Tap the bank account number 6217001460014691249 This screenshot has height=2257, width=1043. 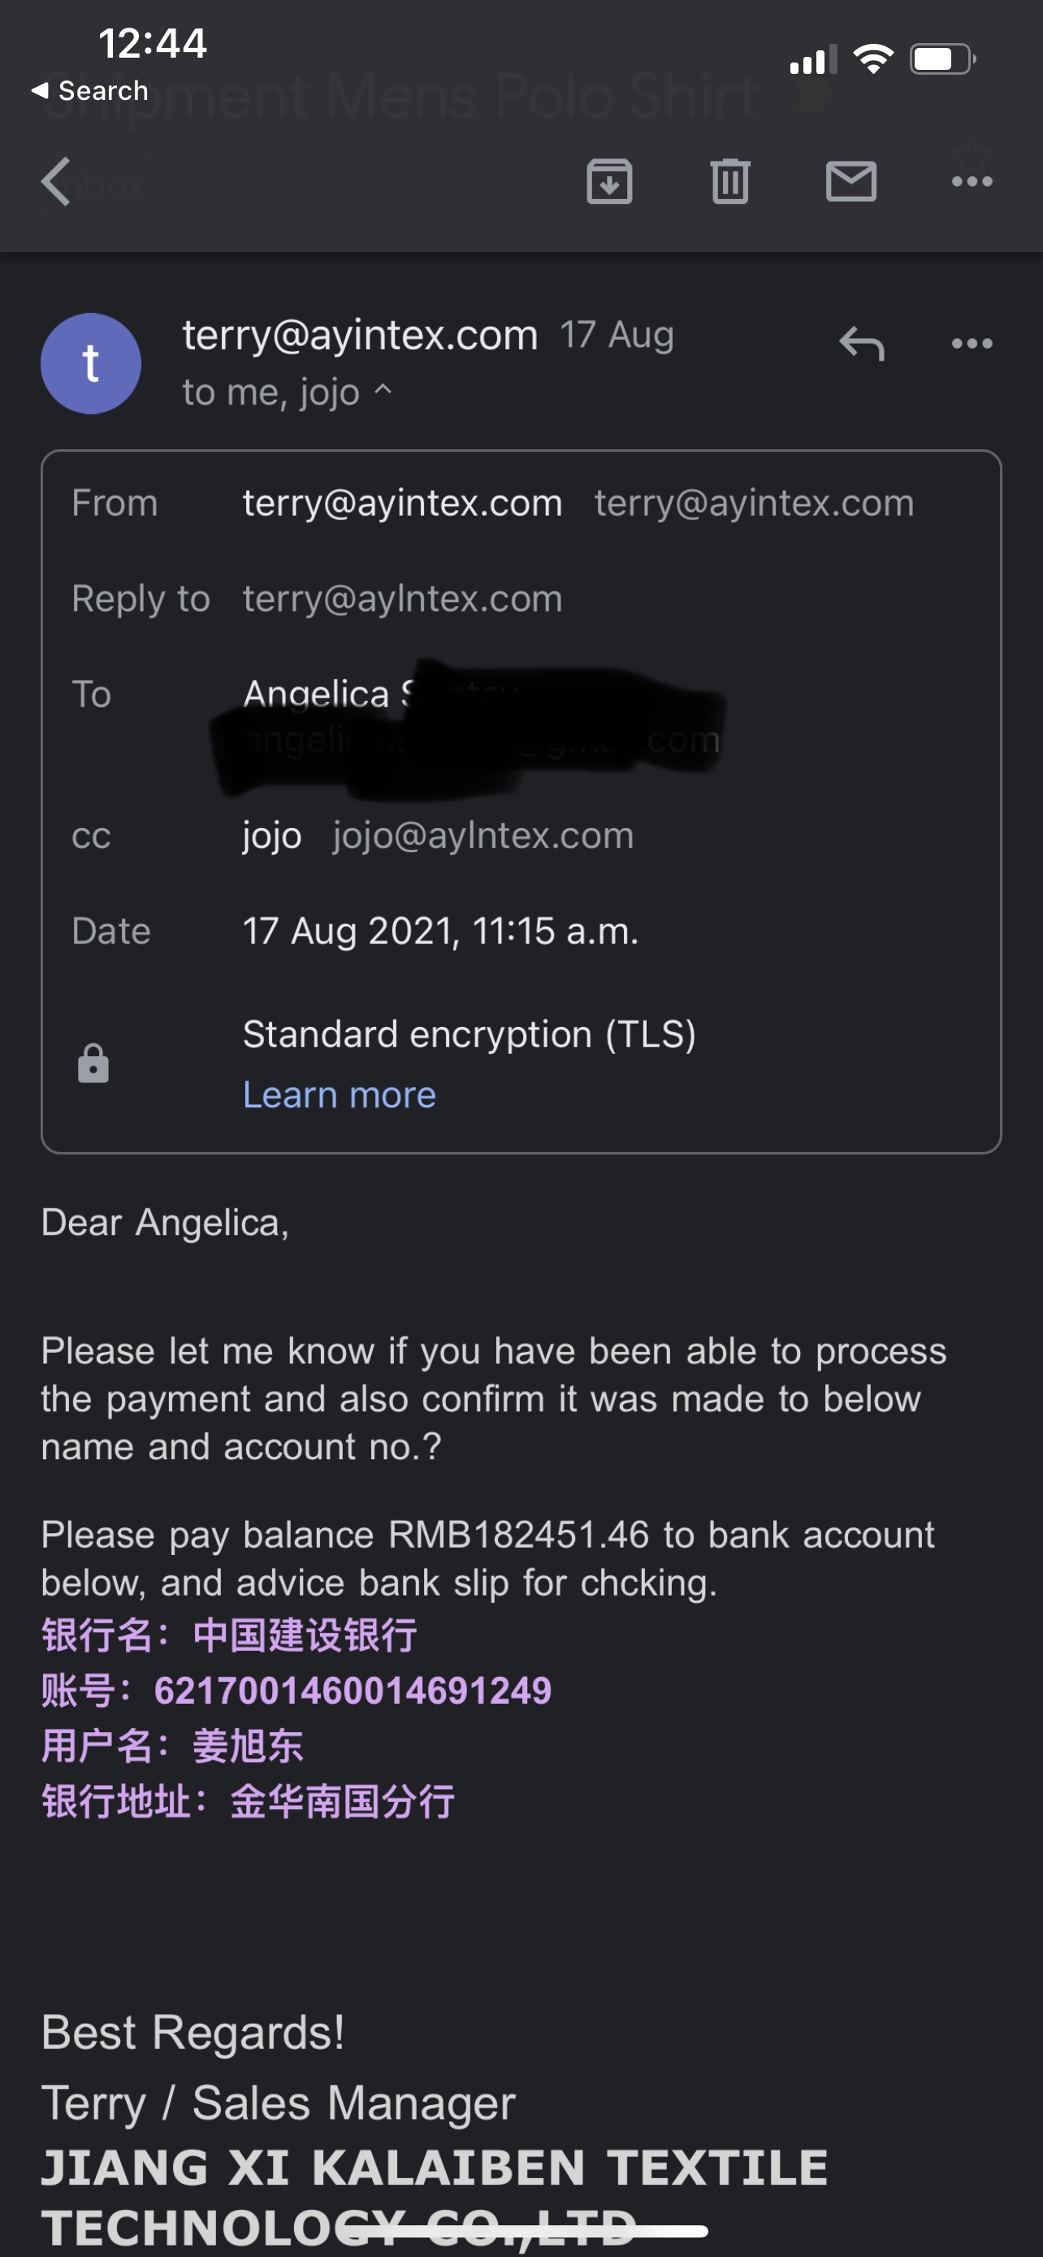tap(353, 1691)
